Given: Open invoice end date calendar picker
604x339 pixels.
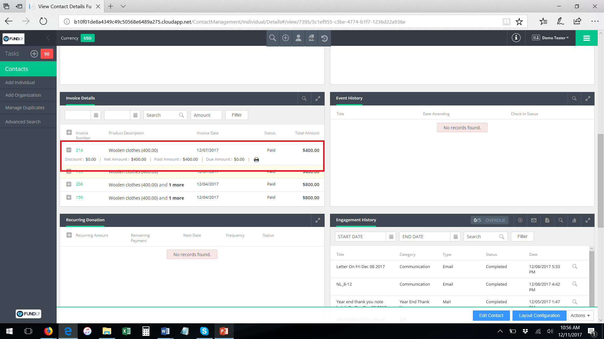Looking at the screenshot, I should pos(135,115).
